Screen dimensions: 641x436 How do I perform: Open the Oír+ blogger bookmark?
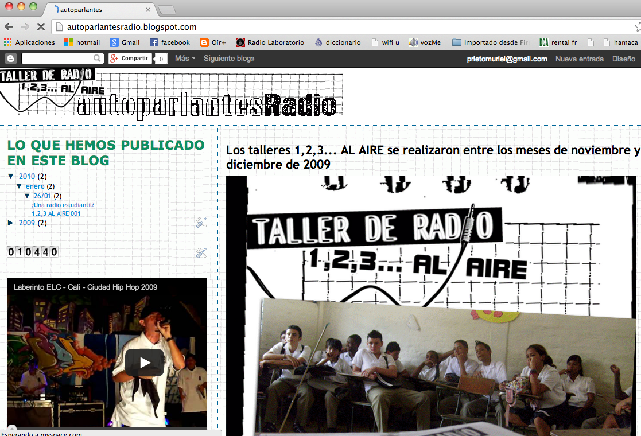click(212, 42)
